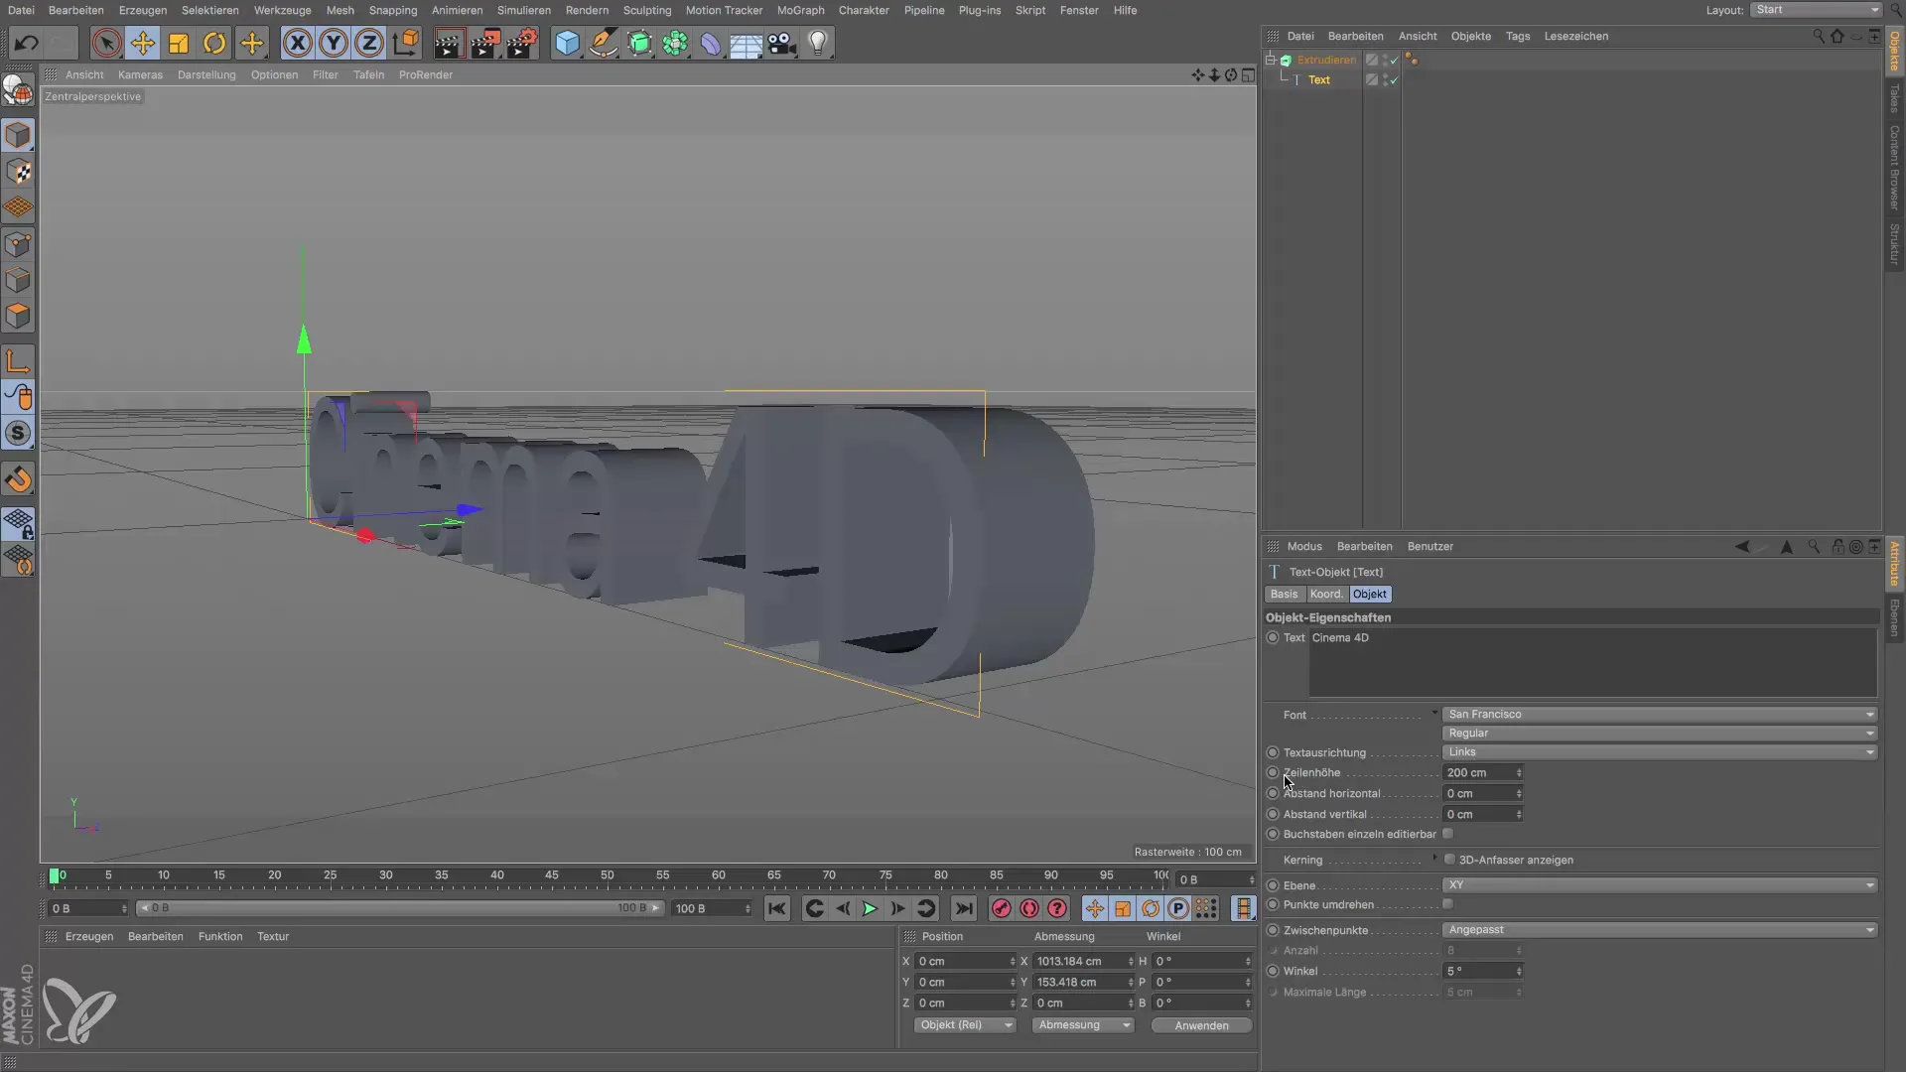The height and width of the screenshot is (1072, 1906).
Task: Switch to the Koord. tab
Action: point(1325,594)
